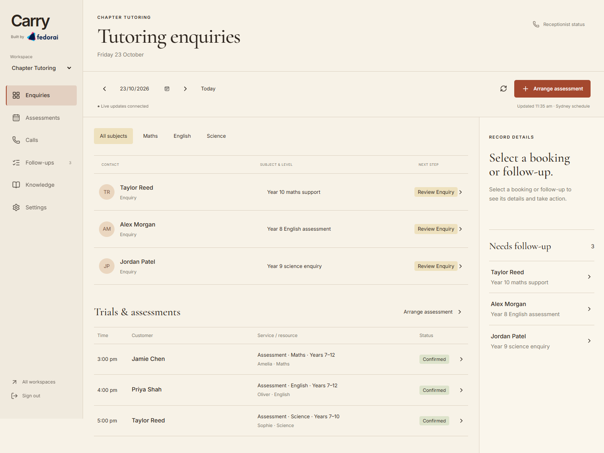Screen dimensions: 604x453
Task: Expand Priya Shah 4:00 pm assessment chevron
Action: pyautogui.click(x=461, y=390)
